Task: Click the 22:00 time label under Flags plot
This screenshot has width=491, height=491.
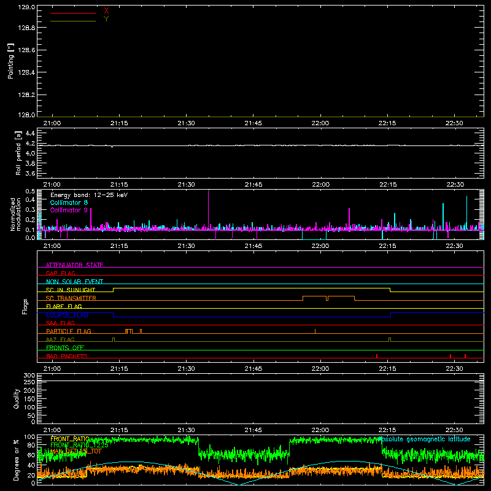Action: coord(320,369)
